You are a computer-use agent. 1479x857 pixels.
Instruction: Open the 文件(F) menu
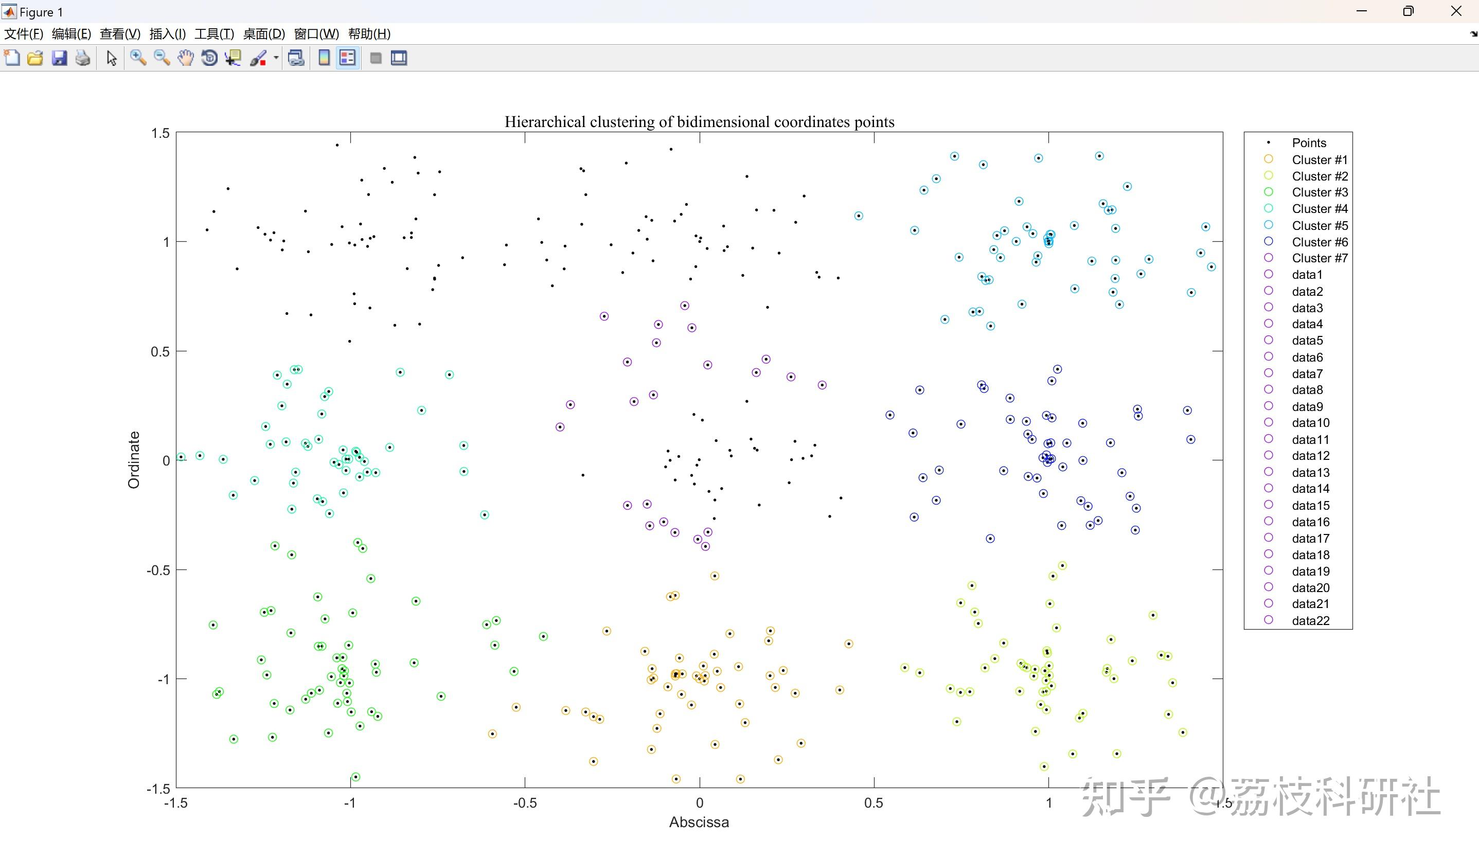pyautogui.click(x=24, y=34)
